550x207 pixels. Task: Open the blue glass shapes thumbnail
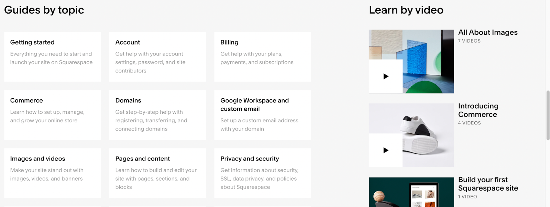[411, 61]
